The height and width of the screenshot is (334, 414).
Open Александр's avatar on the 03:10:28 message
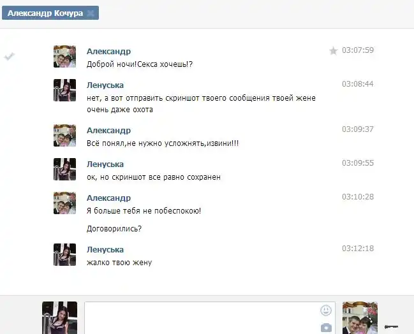pyautogui.click(x=64, y=203)
